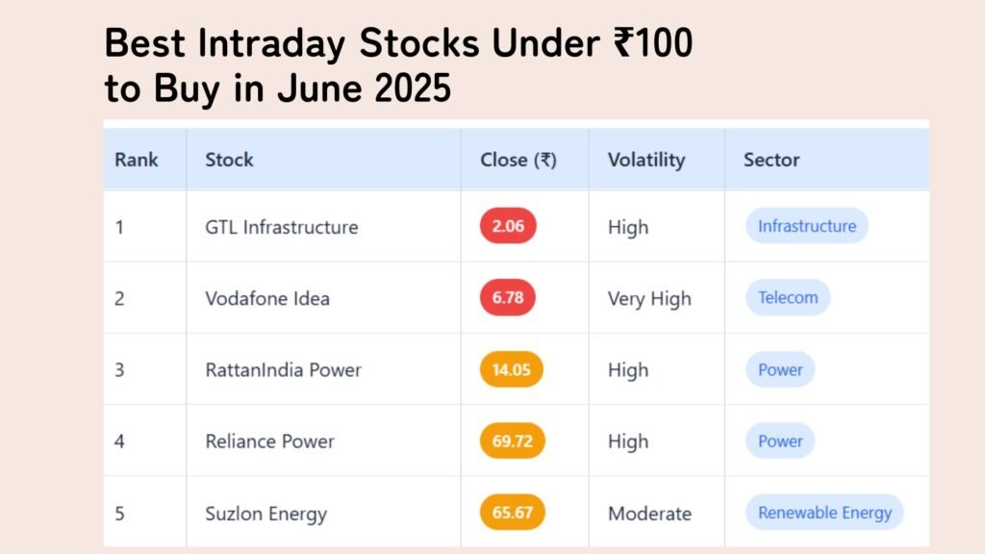This screenshot has width=985, height=554.
Task: Click the Power tag for RattanIndia Power
Action: (x=780, y=369)
